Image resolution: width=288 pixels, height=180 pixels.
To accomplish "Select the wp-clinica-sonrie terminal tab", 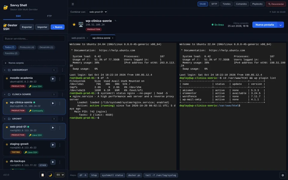I will pos(101,38).
